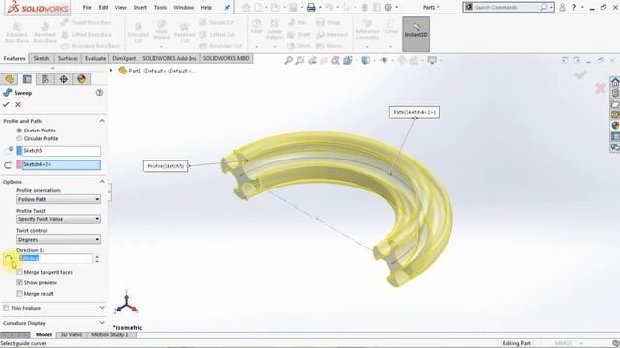The height and width of the screenshot is (348, 620).
Task: Click the View Settings monitor icon
Action: (x=432, y=60)
